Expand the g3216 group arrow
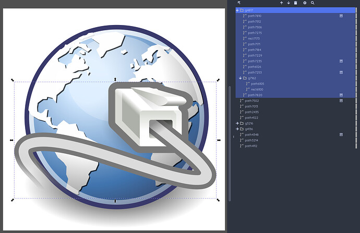 click(x=237, y=123)
